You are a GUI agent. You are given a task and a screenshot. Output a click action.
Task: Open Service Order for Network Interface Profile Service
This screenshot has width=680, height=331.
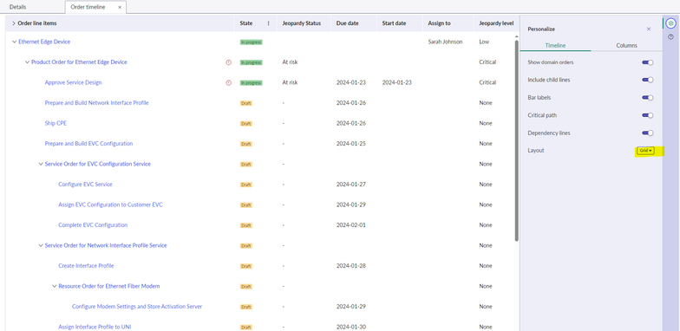click(106, 245)
